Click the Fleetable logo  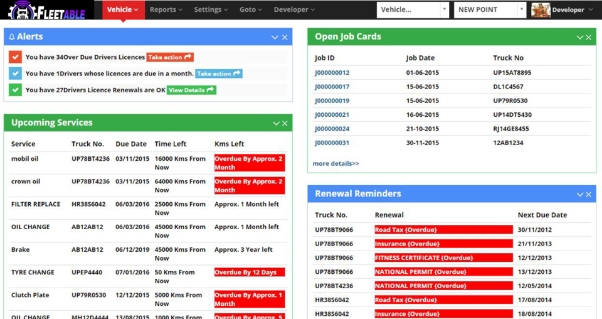pos(47,10)
